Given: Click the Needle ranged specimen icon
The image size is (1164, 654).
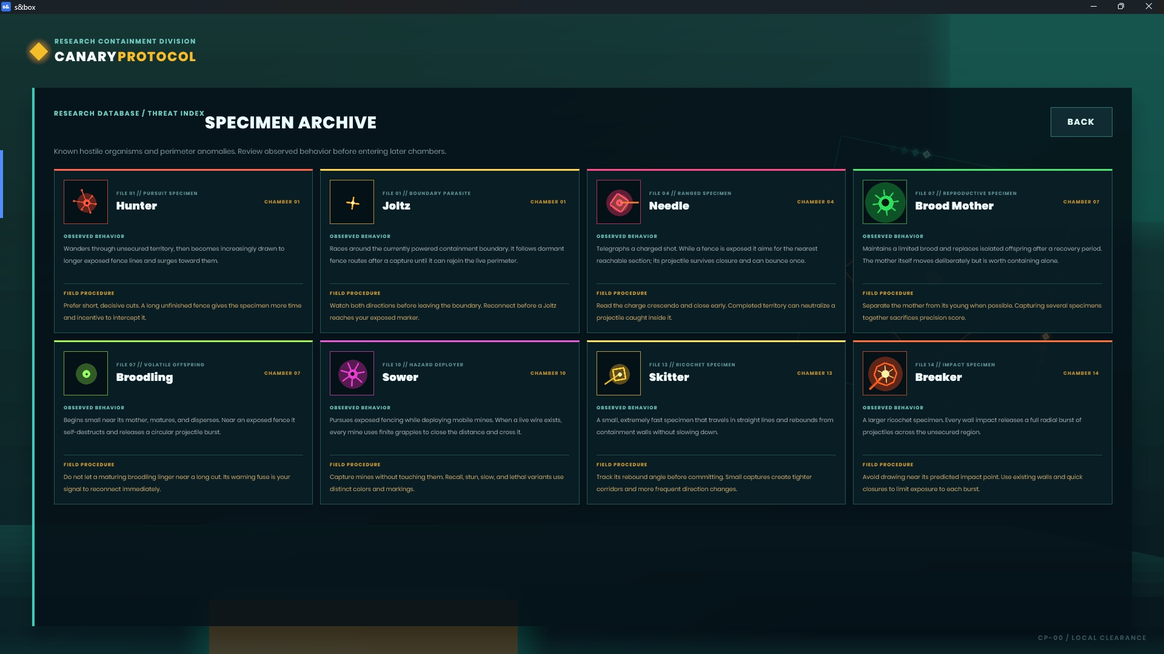Looking at the screenshot, I should (x=618, y=202).
